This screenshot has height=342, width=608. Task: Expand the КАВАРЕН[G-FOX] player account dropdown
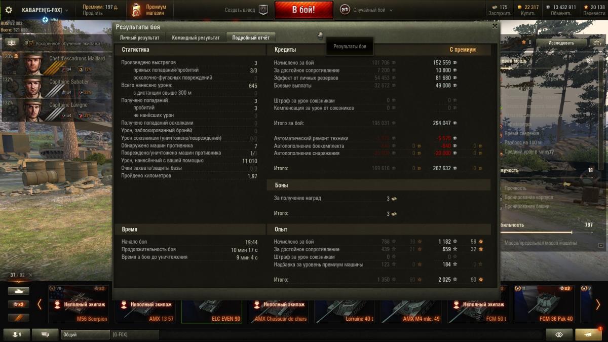[x=45, y=10]
